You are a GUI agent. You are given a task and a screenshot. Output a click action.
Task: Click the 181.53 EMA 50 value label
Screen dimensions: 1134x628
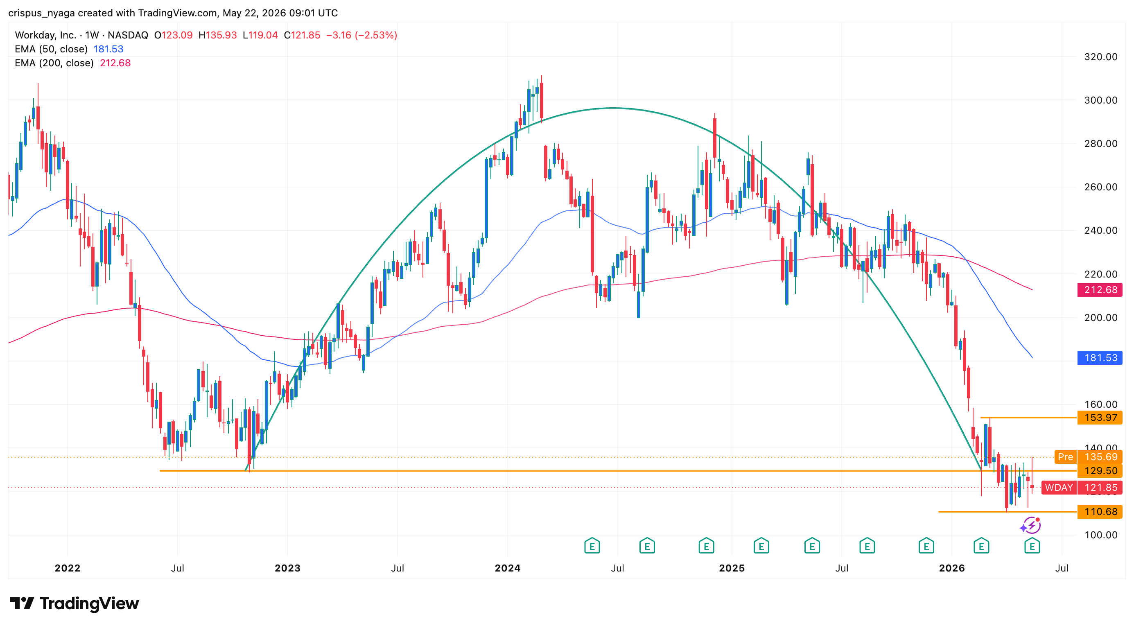(x=1100, y=357)
